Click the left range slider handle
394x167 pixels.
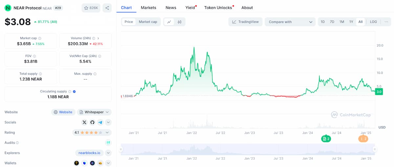121,149
